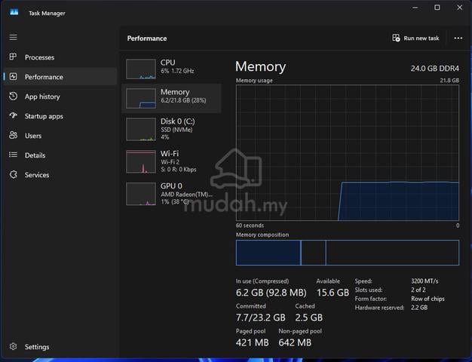Select the Disk 0 (C:) thumbnail

click(x=141, y=129)
